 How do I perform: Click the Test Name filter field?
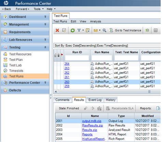pyautogui.click(x=126, y=58)
